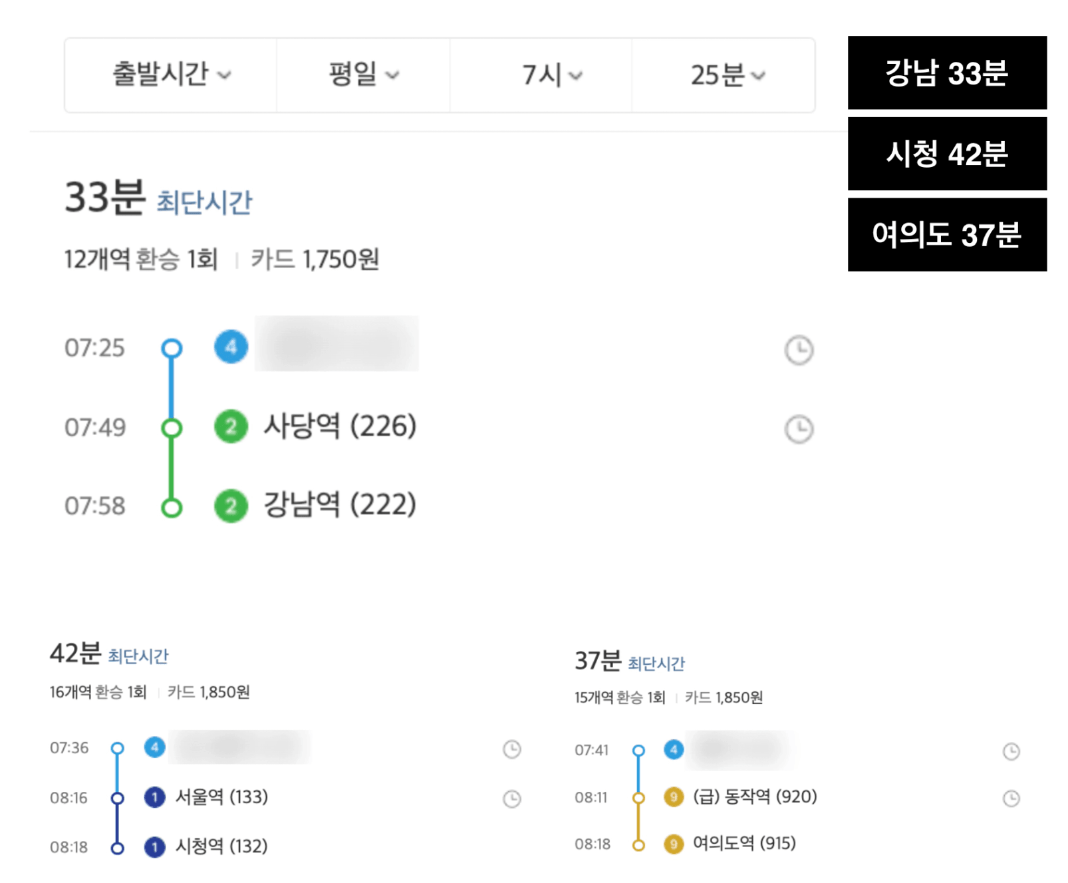Select the 여의도 37분 black label
1068x883 pixels.
(x=947, y=234)
